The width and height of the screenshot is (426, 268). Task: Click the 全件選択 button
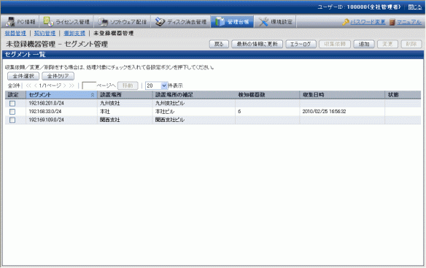pyautogui.click(x=23, y=76)
